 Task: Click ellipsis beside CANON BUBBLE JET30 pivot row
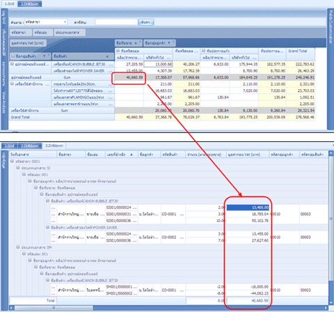[111, 64]
